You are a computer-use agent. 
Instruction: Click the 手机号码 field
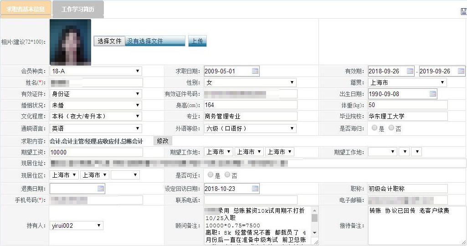(96, 200)
